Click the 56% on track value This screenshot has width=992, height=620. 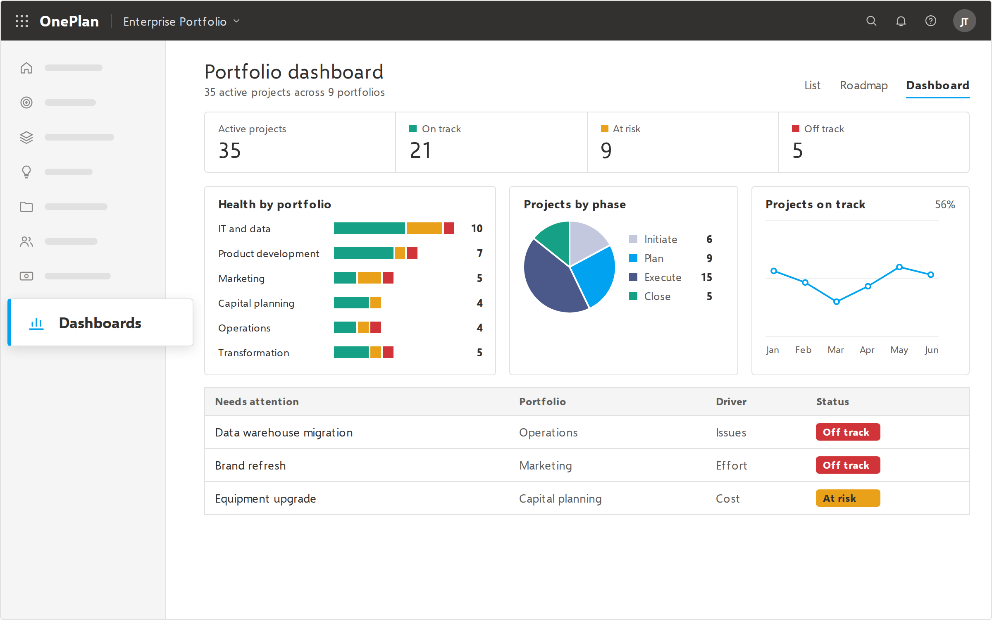945,205
